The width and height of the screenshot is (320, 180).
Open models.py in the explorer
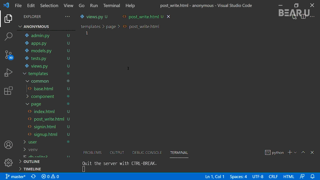pos(41,50)
